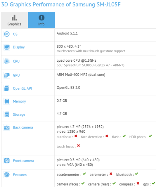Click the Front camera label
The height and width of the screenshot is (187, 156).
pos(23,161)
